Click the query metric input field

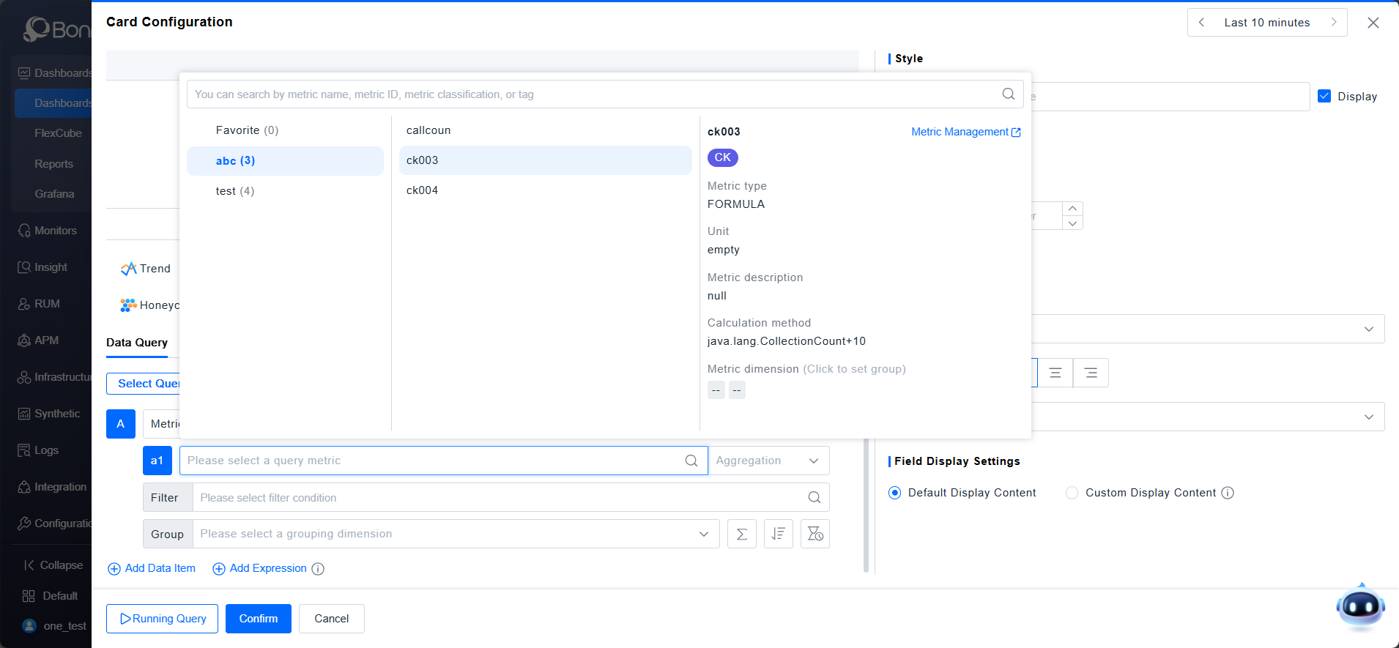pyautogui.click(x=432, y=461)
